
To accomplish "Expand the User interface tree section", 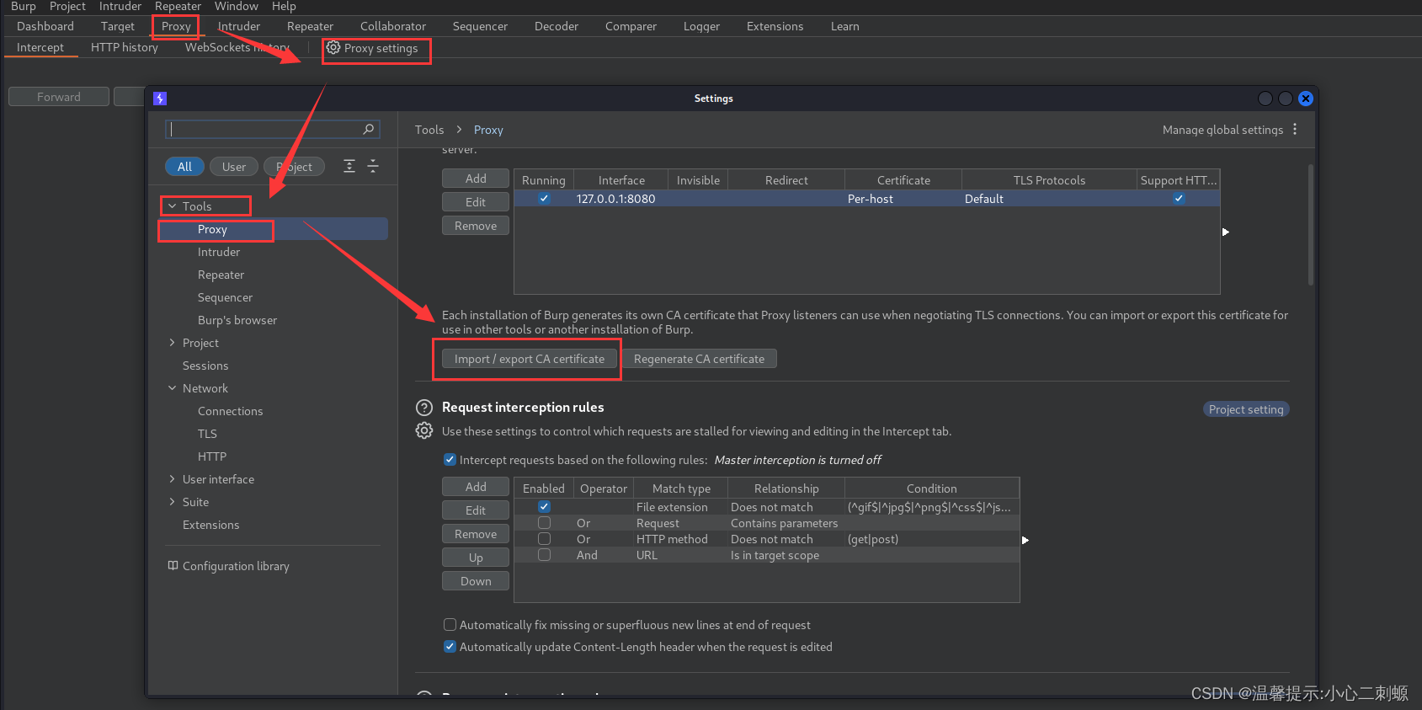I will pos(172,479).
